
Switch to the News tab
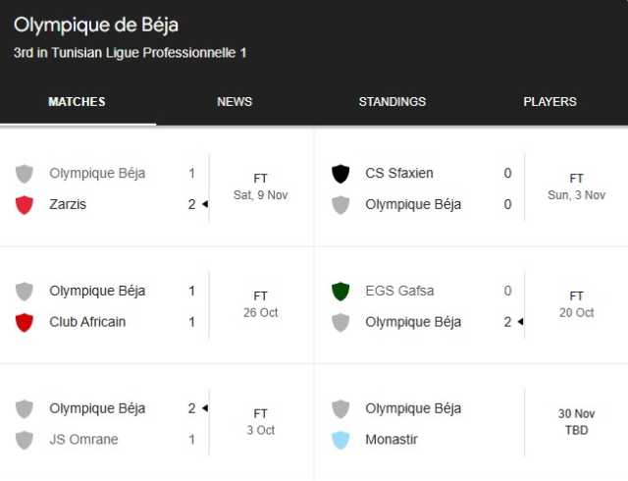click(235, 102)
